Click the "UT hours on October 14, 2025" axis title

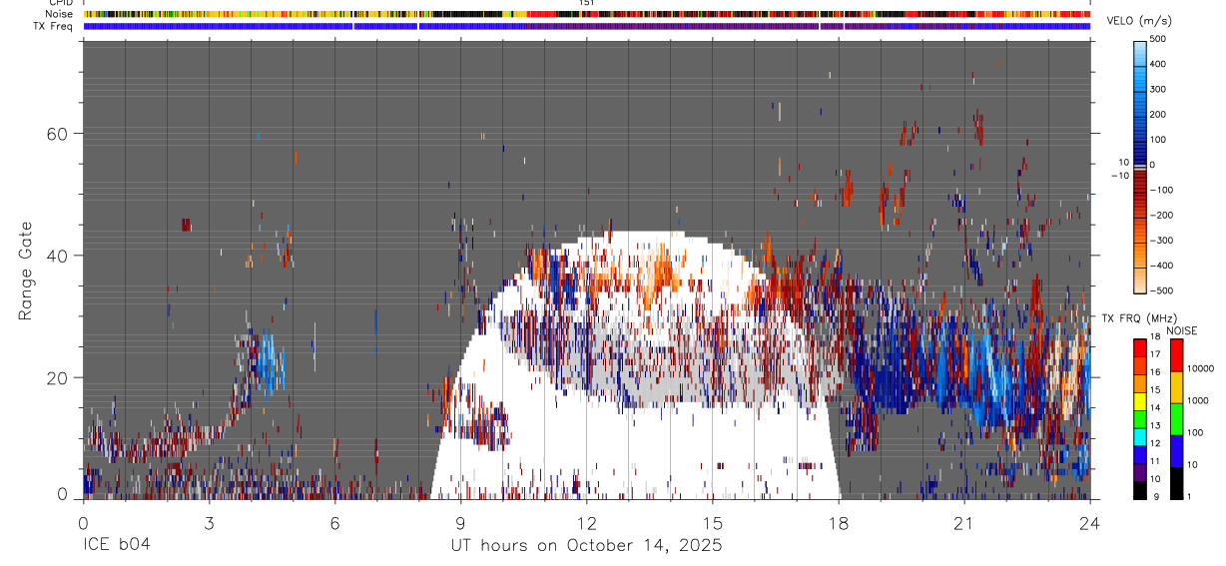pos(586,545)
